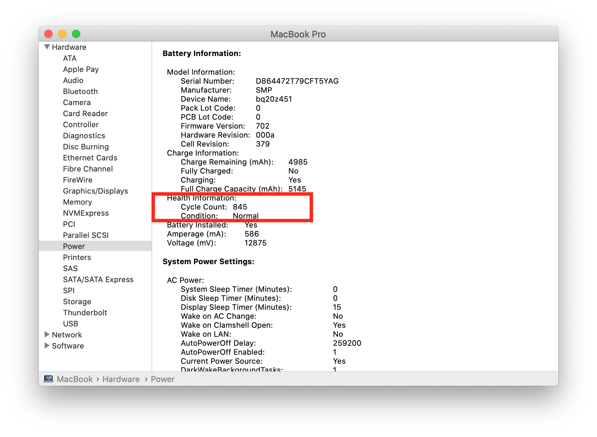Open Graphics/Displays section
The width and height of the screenshot is (597, 437).
click(x=95, y=191)
